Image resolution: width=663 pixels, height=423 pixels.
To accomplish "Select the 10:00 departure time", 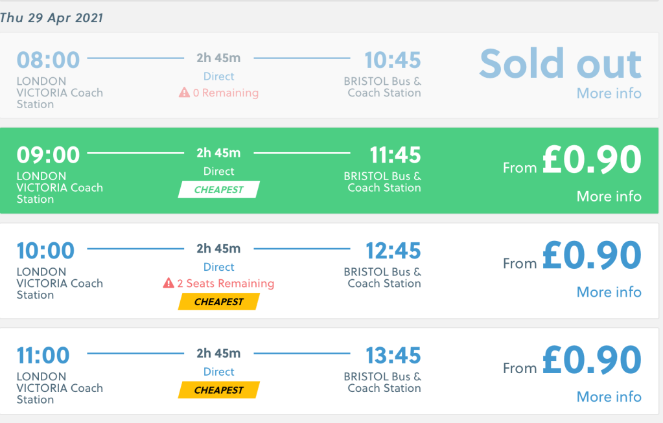I will coord(45,251).
